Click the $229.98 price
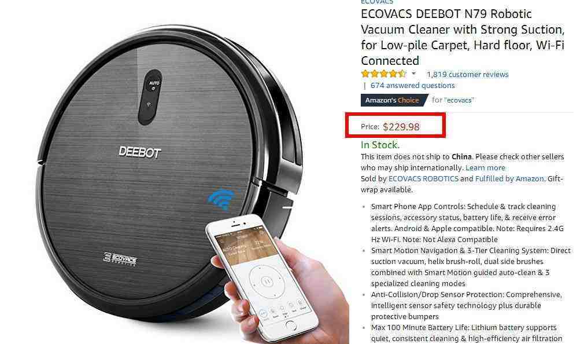Screen dimensions: 588x344 tap(401, 127)
